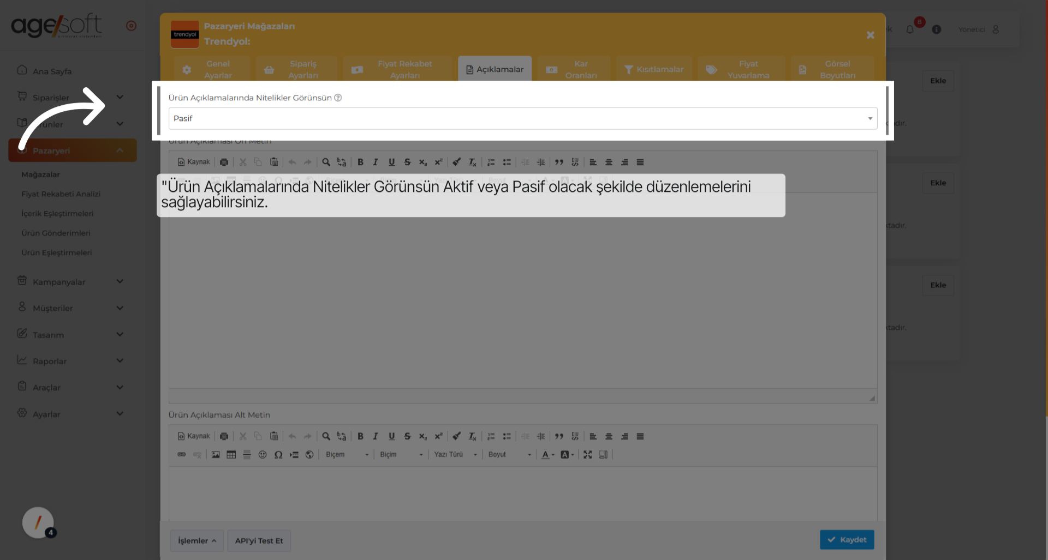This screenshot has width=1048, height=560.
Task: Switch to Kısıtlamalar tab
Action: 654,69
